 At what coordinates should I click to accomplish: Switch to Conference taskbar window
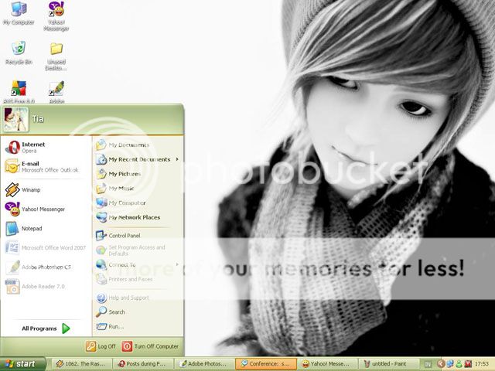pyautogui.click(x=266, y=364)
